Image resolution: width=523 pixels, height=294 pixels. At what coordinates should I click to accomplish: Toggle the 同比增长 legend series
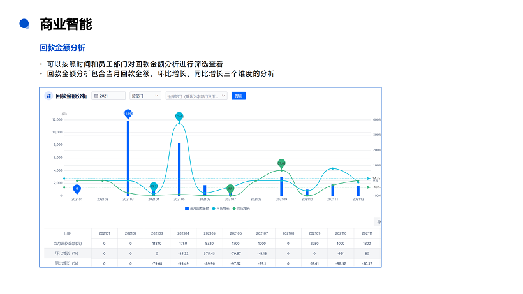click(241, 209)
